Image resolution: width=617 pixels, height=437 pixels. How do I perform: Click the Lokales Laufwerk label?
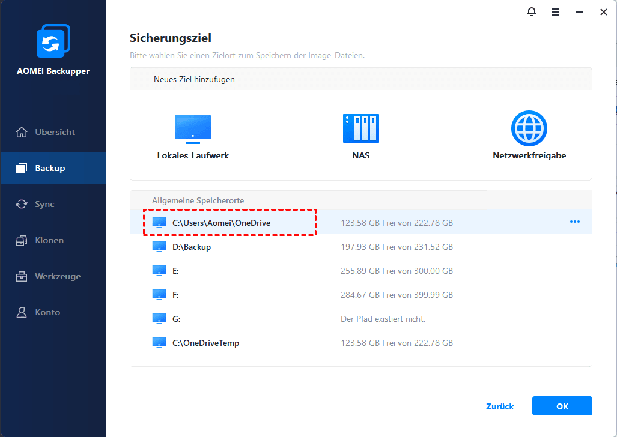click(x=193, y=155)
